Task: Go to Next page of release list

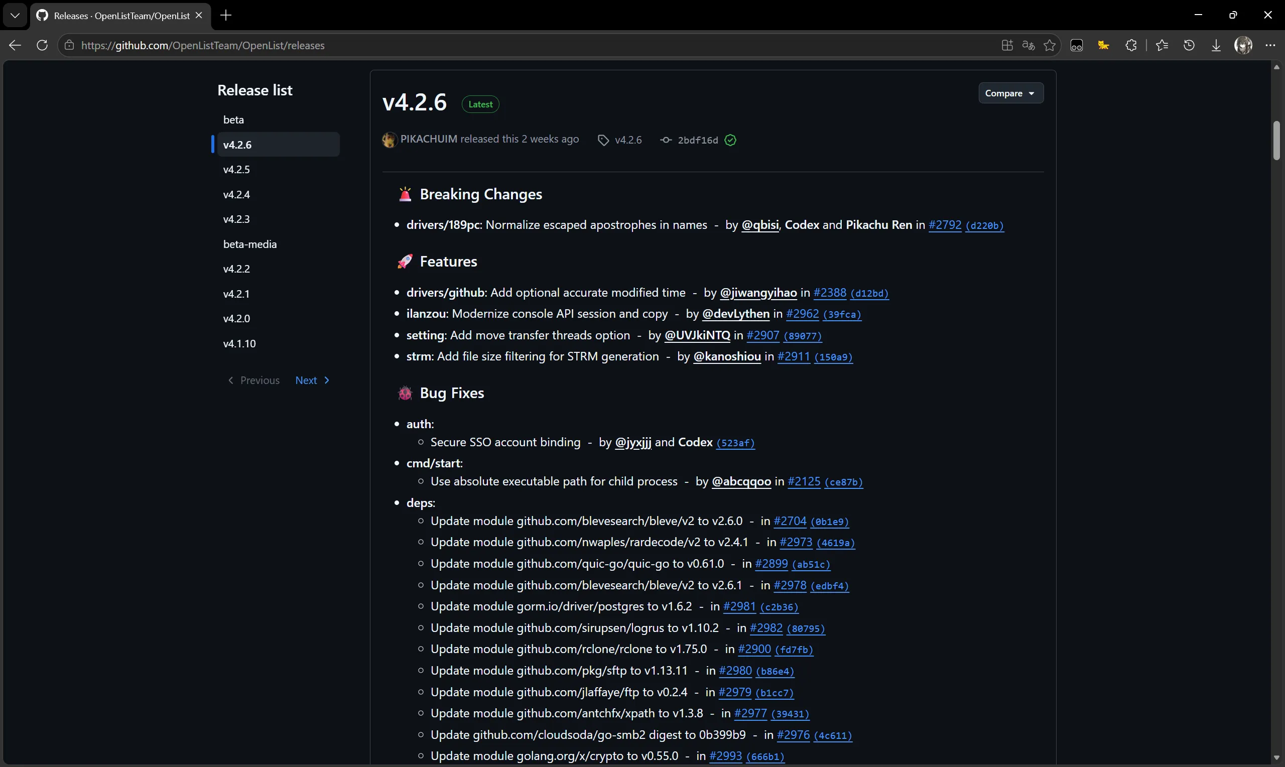Action: pyautogui.click(x=313, y=380)
